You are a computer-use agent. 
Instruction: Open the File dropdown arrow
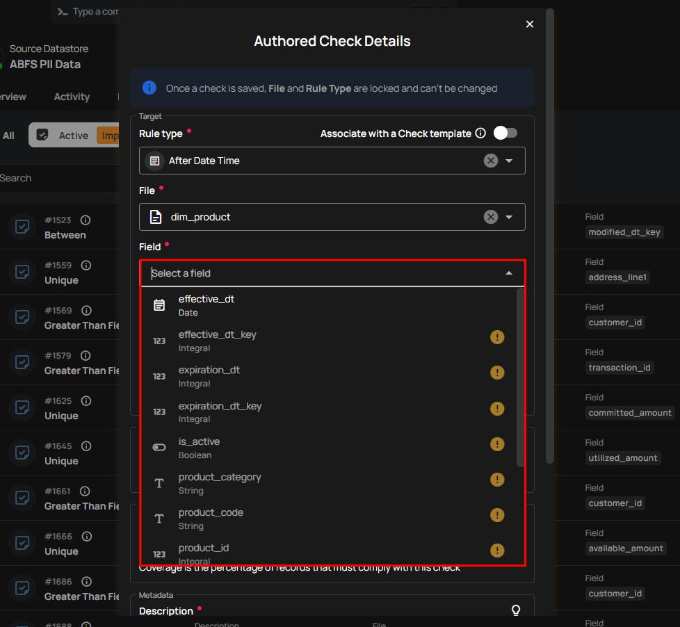click(509, 217)
